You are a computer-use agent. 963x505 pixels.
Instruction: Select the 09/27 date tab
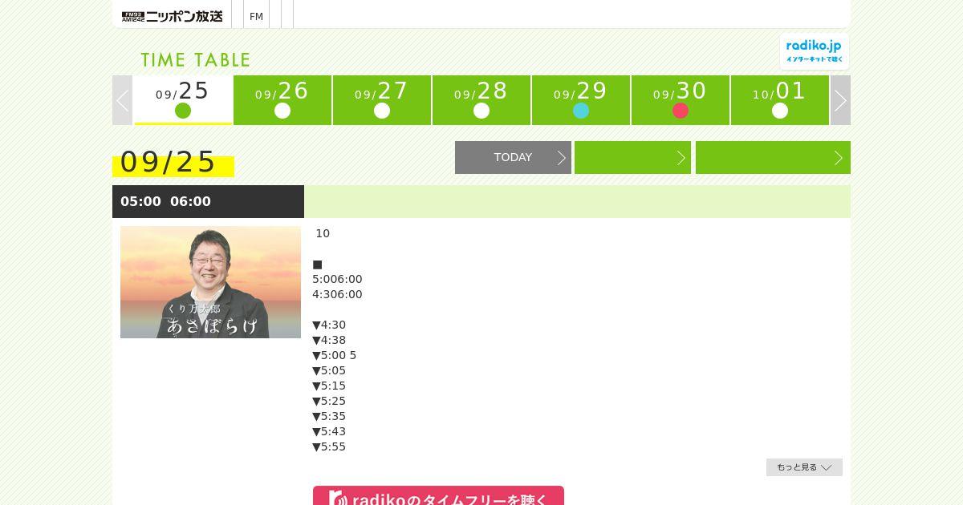[382, 100]
